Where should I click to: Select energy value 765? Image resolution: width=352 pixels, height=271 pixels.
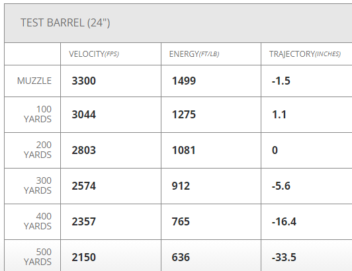click(x=181, y=221)
